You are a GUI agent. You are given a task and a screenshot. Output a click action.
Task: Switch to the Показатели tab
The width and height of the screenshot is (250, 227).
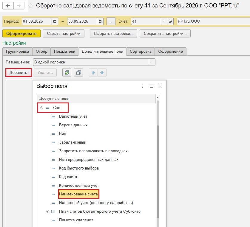pyautogui.click(x=64, y=52)
